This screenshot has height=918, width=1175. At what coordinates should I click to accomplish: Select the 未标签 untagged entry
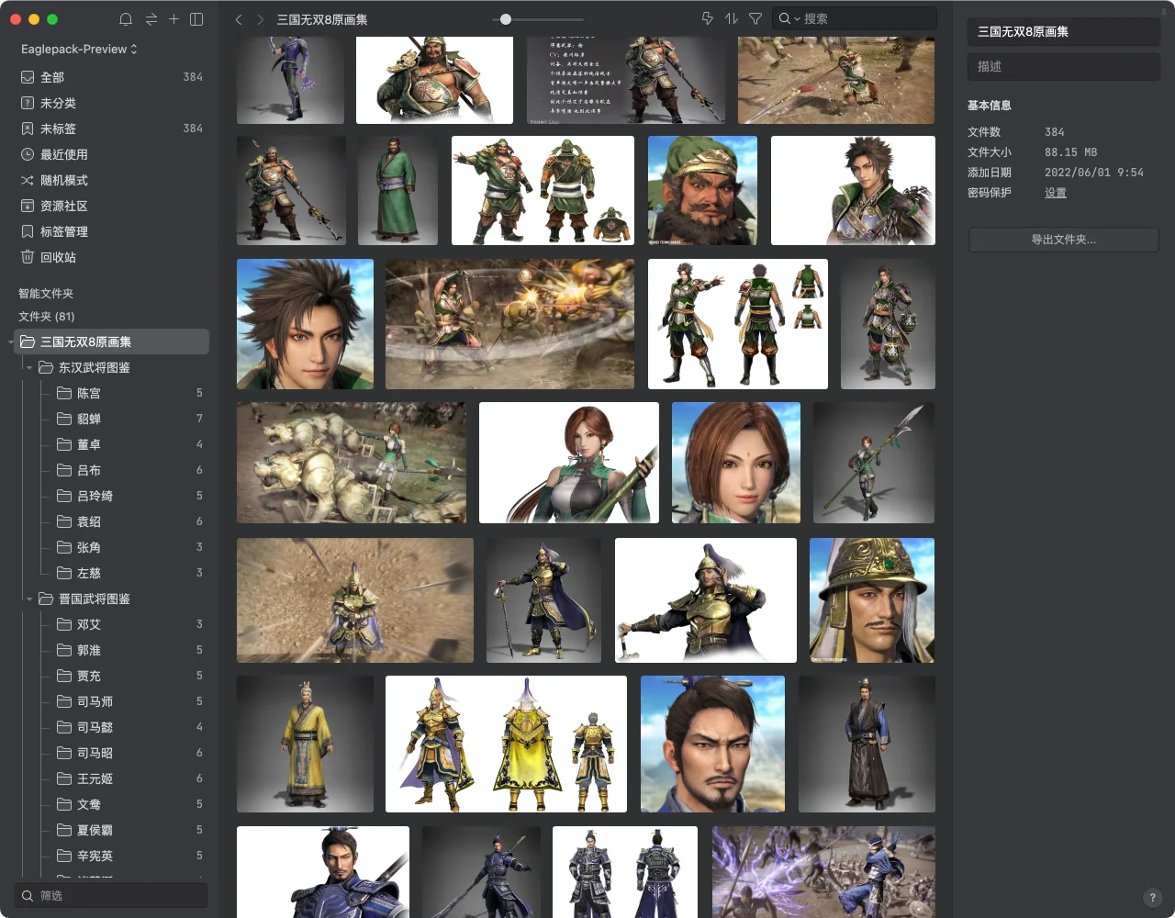pos(112,129)
